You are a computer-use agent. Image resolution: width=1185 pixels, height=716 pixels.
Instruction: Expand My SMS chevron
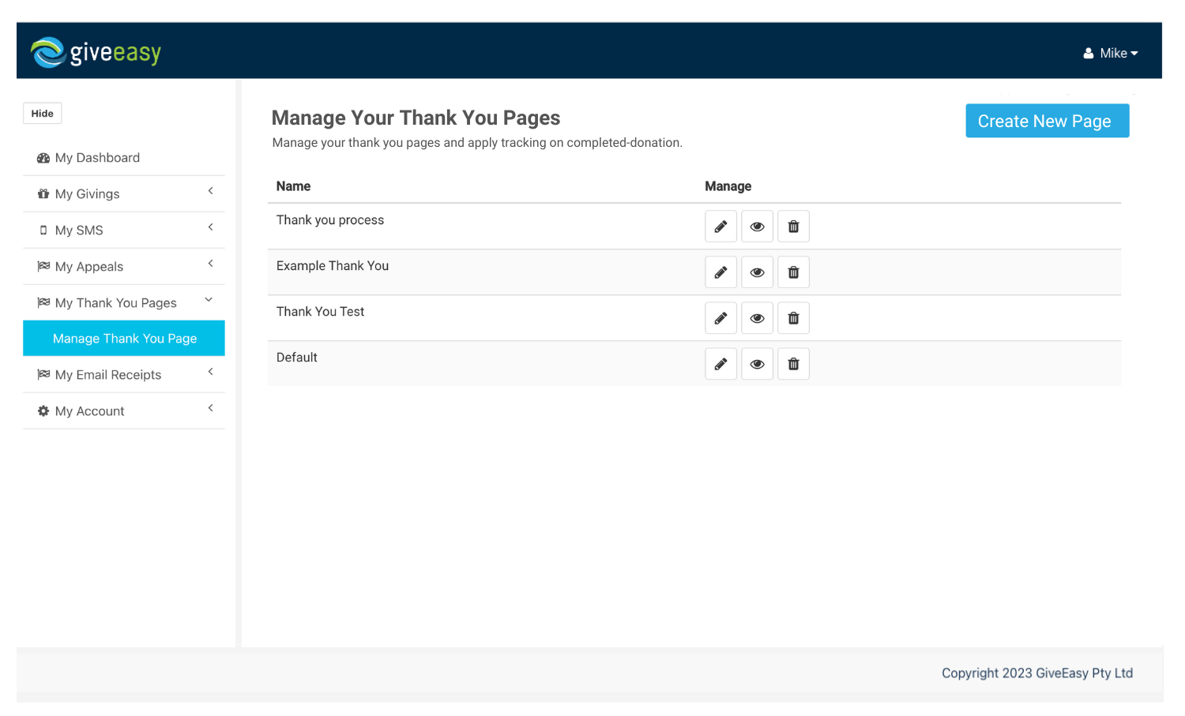pos(210,227)
